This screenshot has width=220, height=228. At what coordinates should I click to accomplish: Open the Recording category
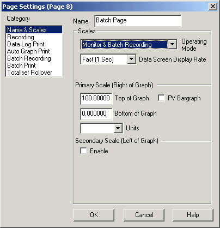34,37
